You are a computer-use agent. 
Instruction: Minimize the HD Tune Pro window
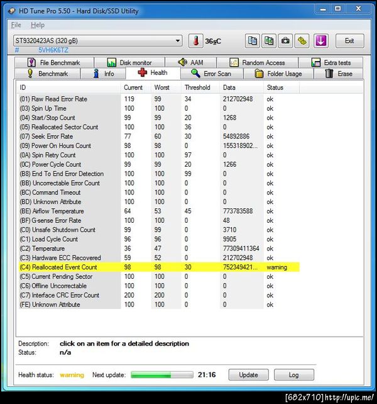[x=323, y=9]
